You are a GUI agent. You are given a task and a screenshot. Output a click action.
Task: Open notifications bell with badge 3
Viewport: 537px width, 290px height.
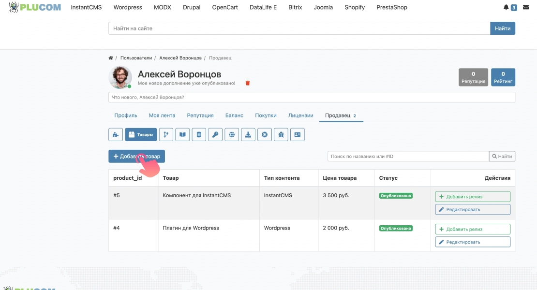[509, 7]
